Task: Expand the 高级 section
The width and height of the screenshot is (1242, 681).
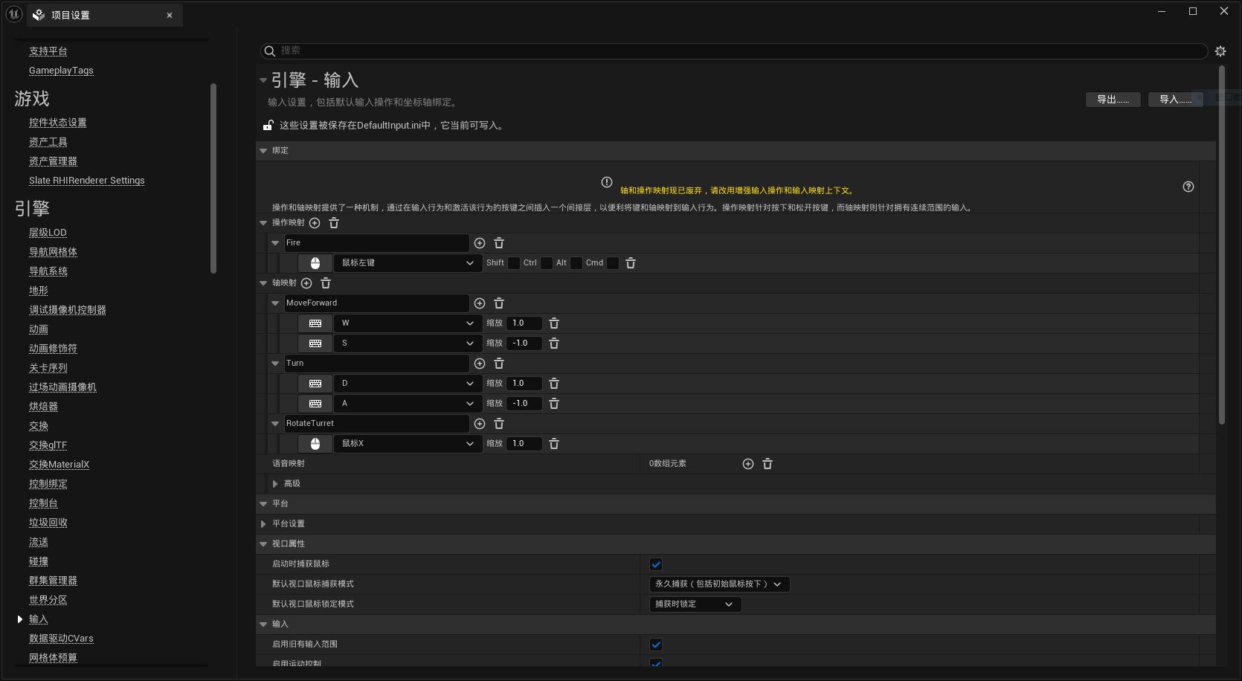Action: pyautogui.click(x=275, y=484)
